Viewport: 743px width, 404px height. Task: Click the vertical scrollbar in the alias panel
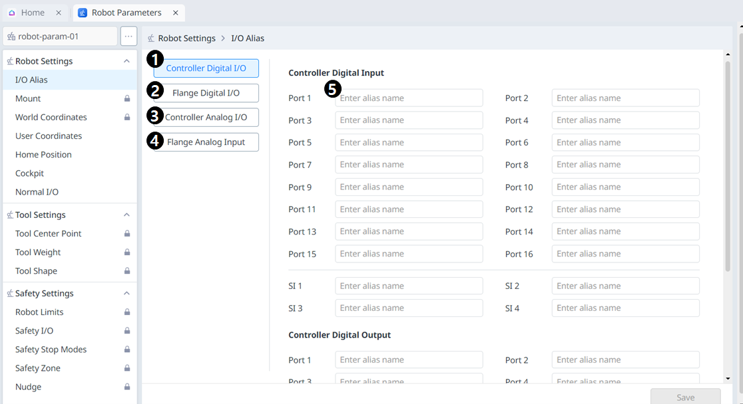pos(727,166)
